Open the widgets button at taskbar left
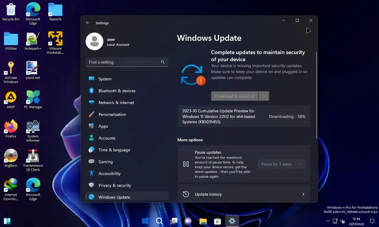This screenshot has height=227, width=379. (7, 221)
